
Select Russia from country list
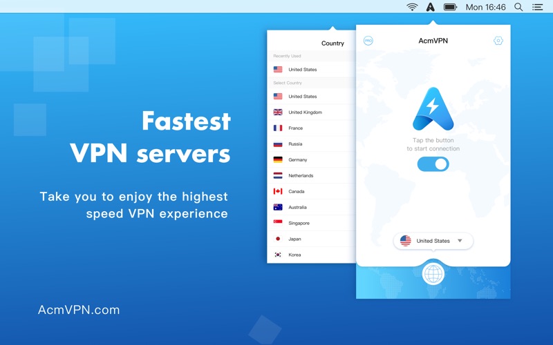(312, 144)
